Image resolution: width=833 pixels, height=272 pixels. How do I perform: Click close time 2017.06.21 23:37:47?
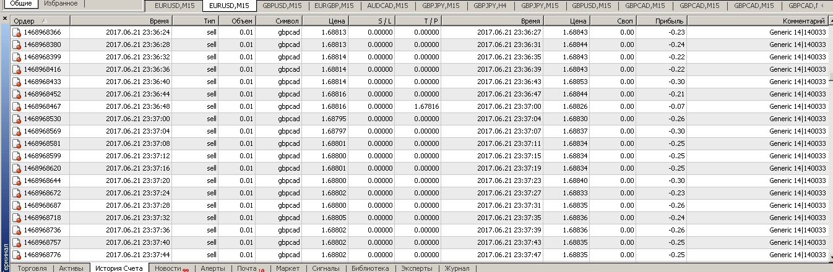click(509, 255)
